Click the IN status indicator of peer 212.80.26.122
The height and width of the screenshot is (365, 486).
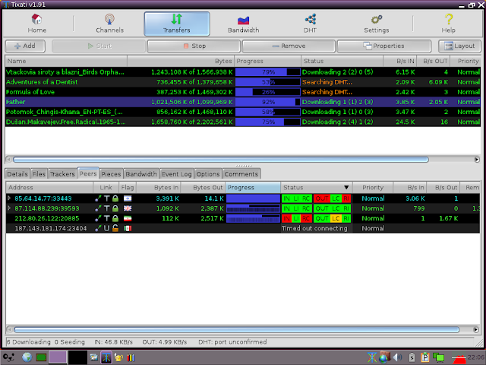286,218
